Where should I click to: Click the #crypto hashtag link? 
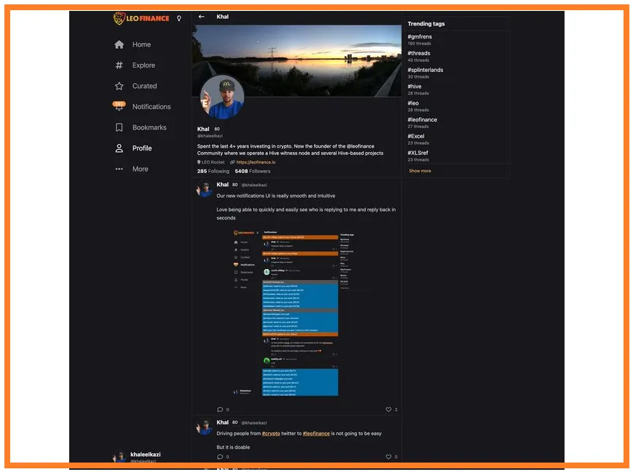(x=271, y=433)
